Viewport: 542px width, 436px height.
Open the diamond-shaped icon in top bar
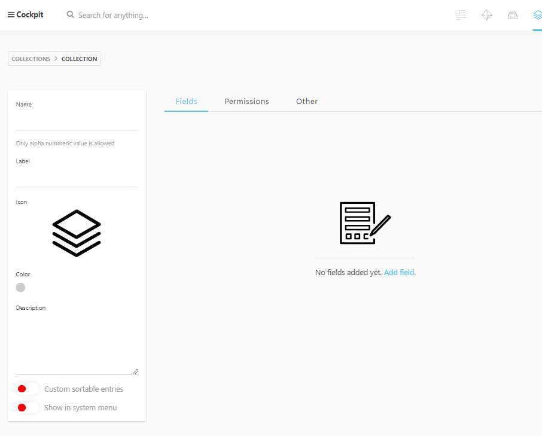pos(487,15)
